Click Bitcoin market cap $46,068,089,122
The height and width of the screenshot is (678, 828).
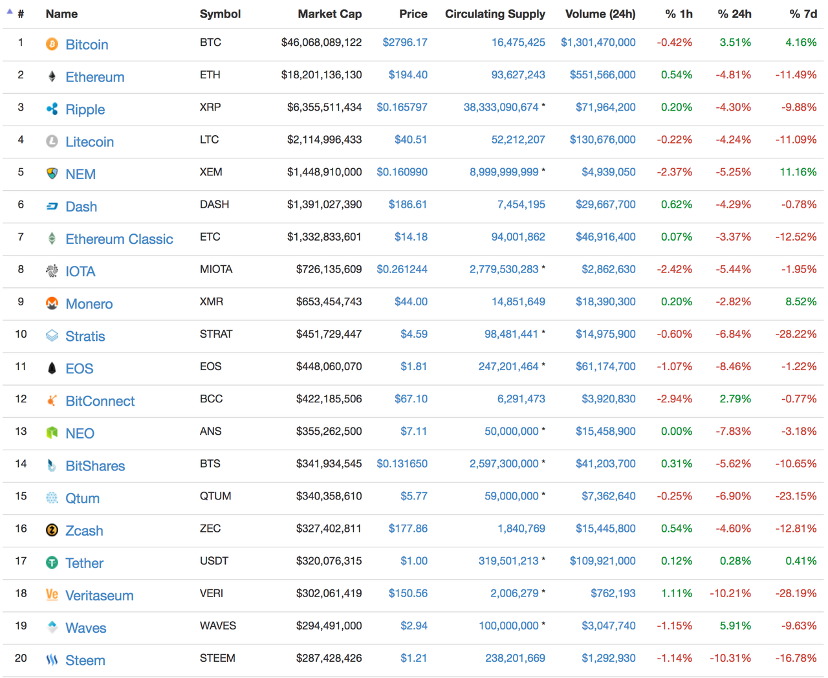[x=321, y=42]
